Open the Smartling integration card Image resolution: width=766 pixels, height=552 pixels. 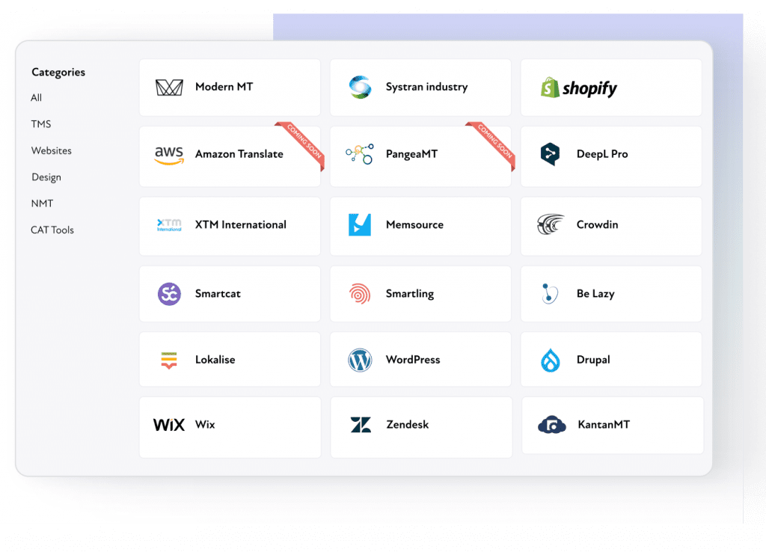(420, 294)
